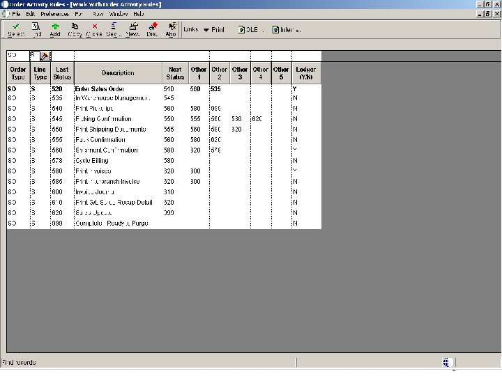Click the Print link in the toolbar
Image resolution: width=502 pixels, height=376 pixels.
coord(218,30)
